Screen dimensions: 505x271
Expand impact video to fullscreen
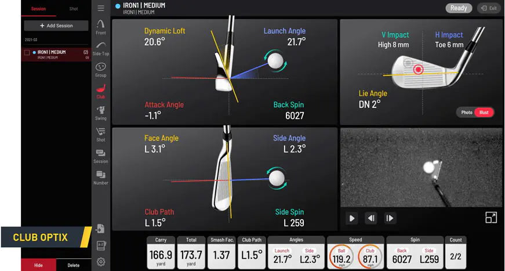(491, 218)
